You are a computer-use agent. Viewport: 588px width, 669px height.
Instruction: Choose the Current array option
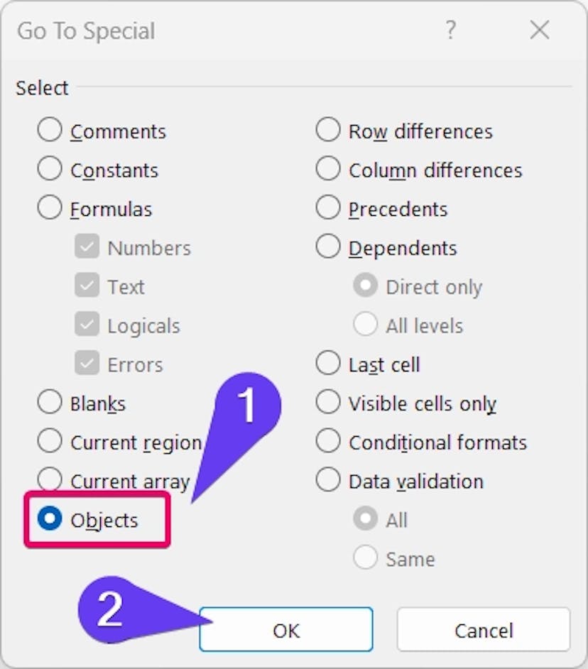pyautogui.click(x=50, y=480)
